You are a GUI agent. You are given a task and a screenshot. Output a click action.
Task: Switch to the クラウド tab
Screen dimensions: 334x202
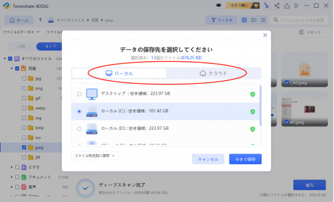[214, 73]
